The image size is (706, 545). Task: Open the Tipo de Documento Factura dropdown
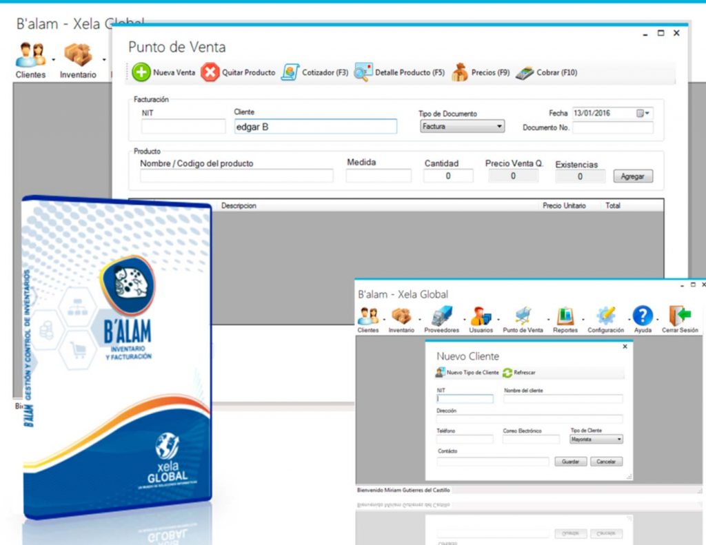462,127
